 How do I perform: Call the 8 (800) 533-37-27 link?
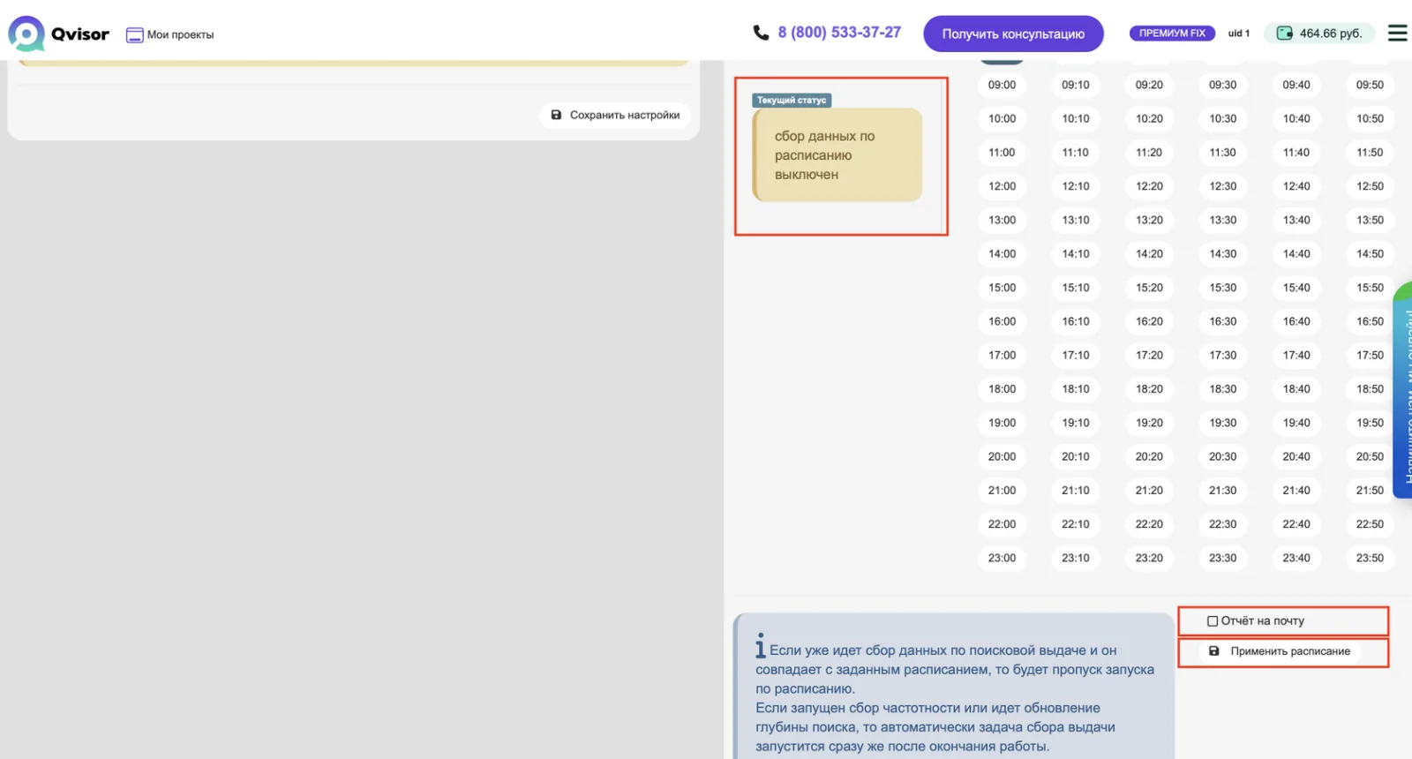(x=839, y=33)
